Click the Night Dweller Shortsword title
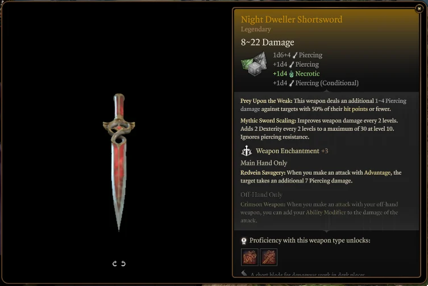This screenshot has width=428, height=286. pos(291,19)
